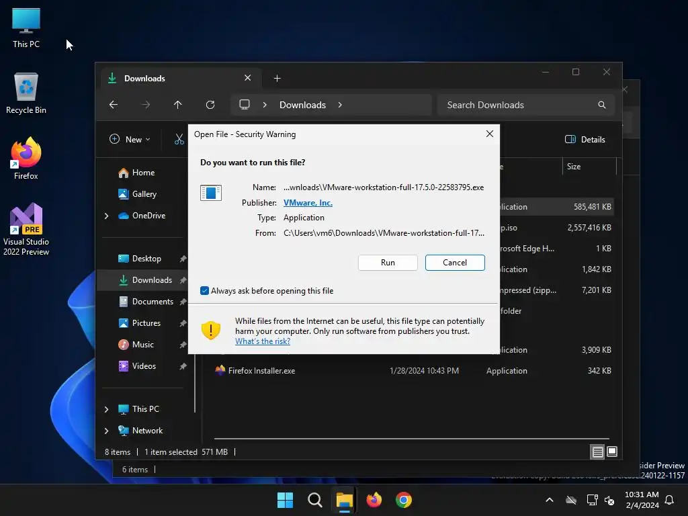Open the notification bell
Screen dimensions: 688x516
point(669,500)
